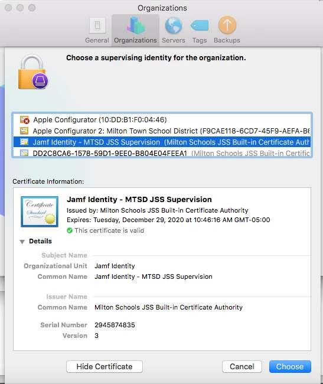Click the Organizational Unit value Jamf Identity
This screenshot has width=323, height=384.
(115, 266)
